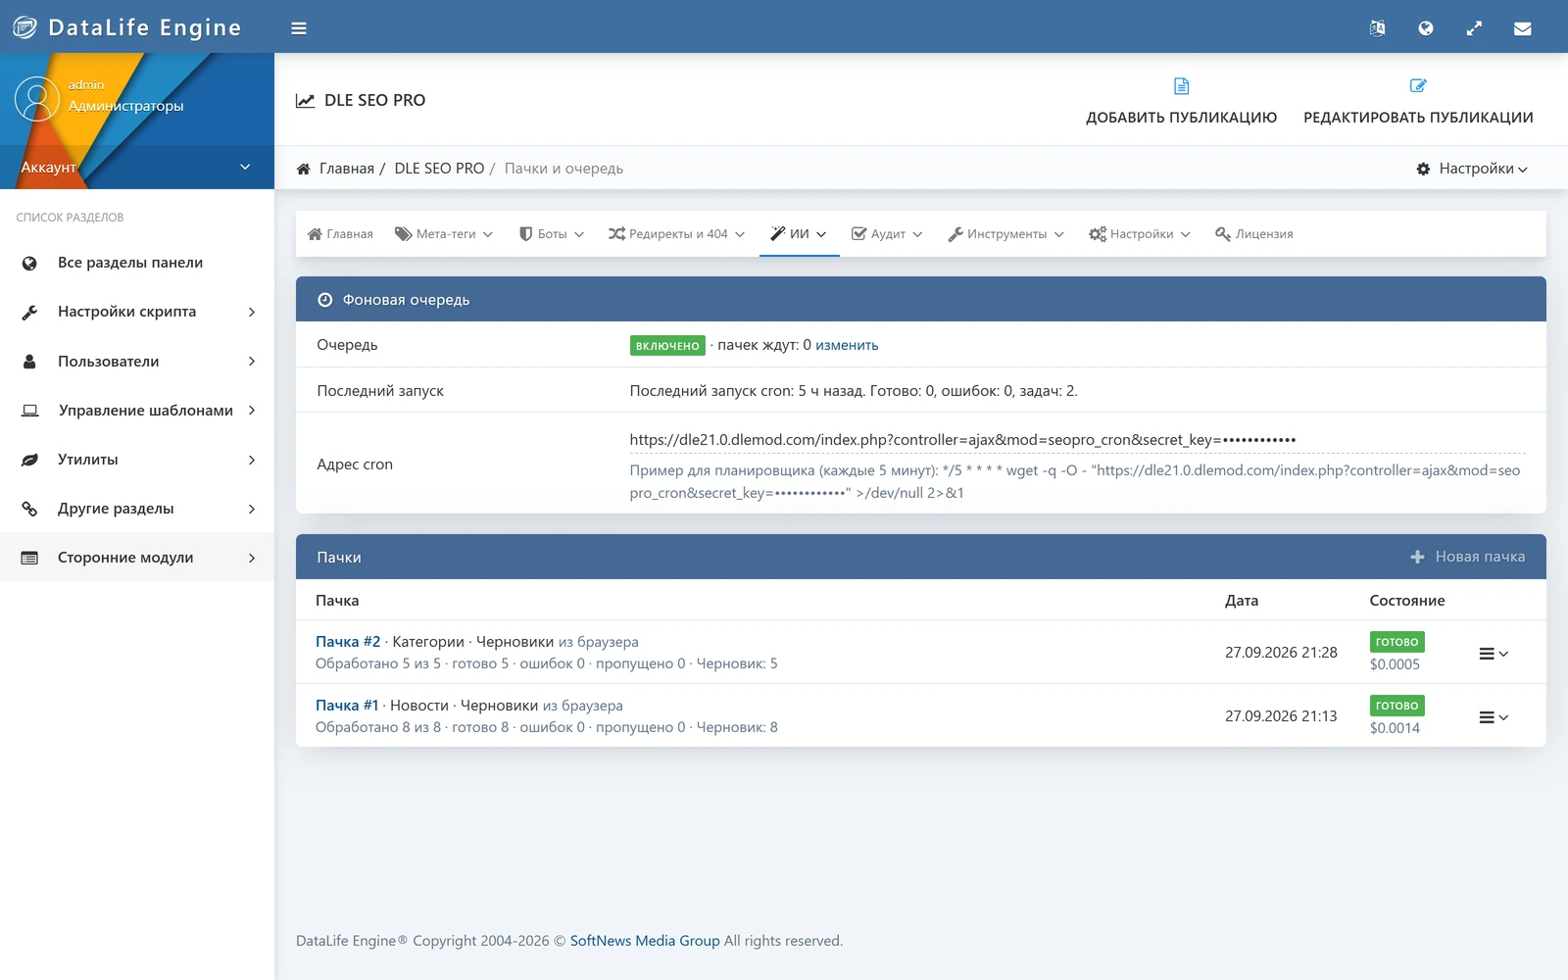This screenshot has height=980, width=1568.
Task: Toggle the sidebar hamburger menu icon
Action: click(299, 28)
